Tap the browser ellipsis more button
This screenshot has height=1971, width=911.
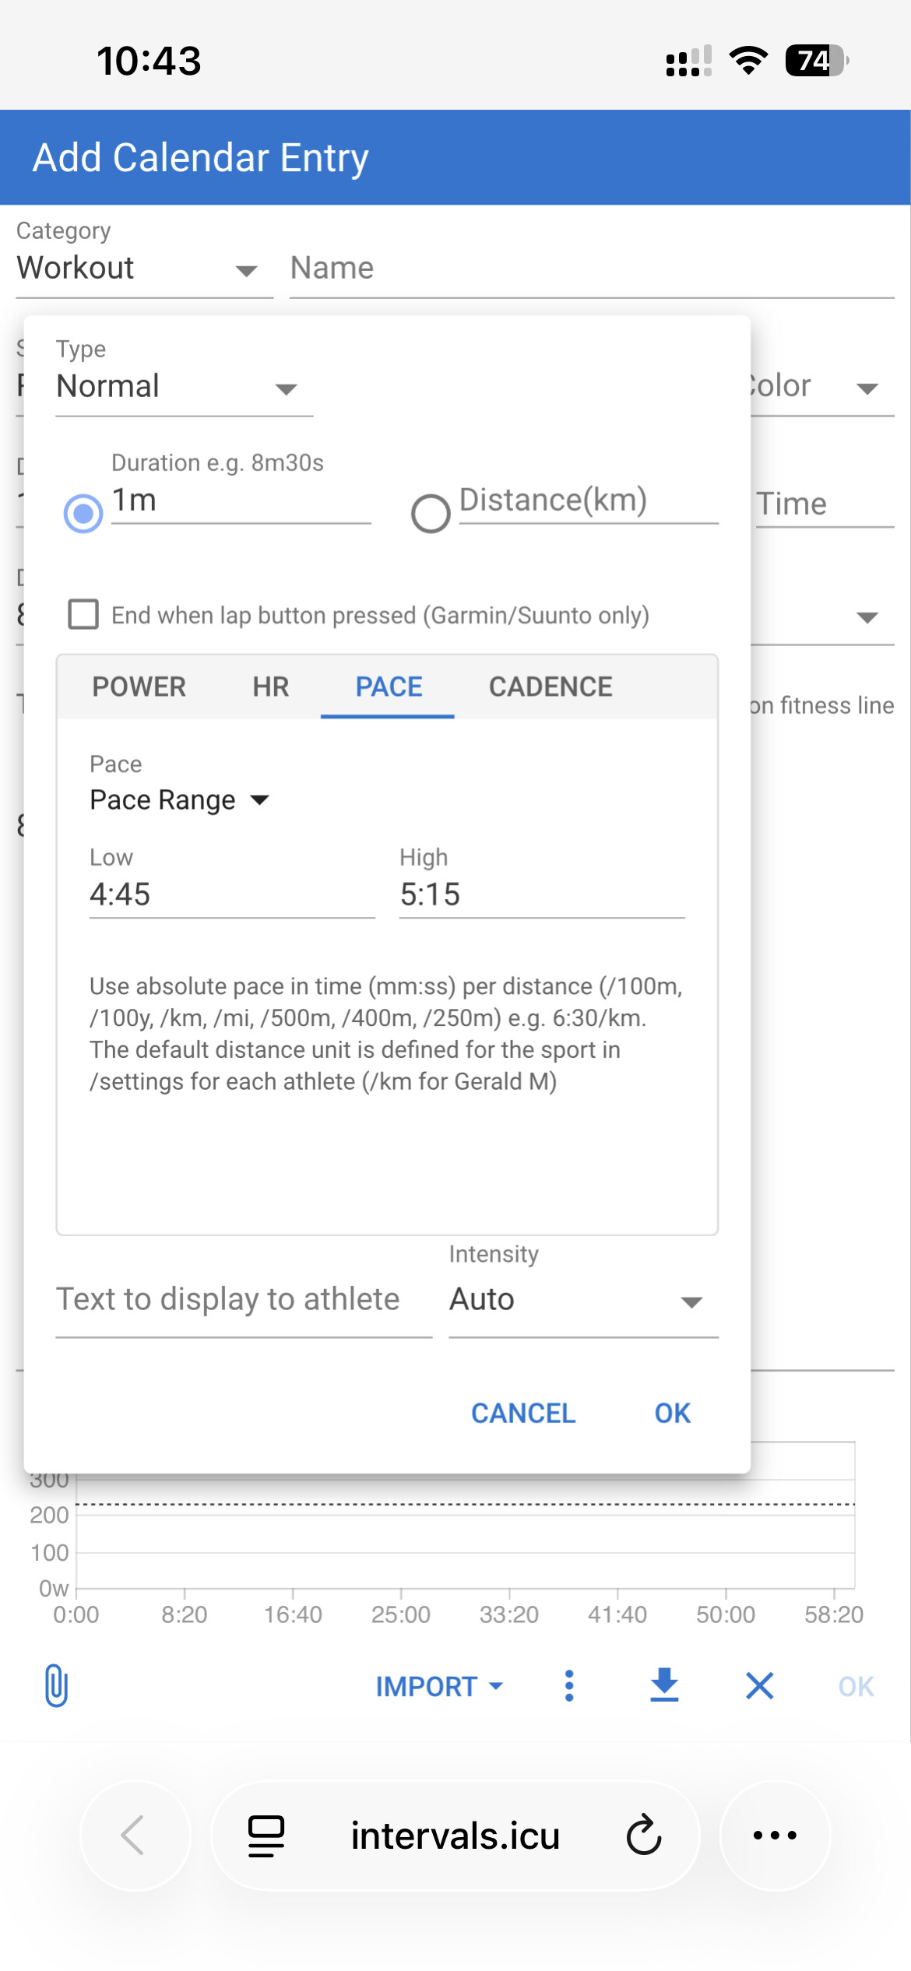[x=775, y=1836]
